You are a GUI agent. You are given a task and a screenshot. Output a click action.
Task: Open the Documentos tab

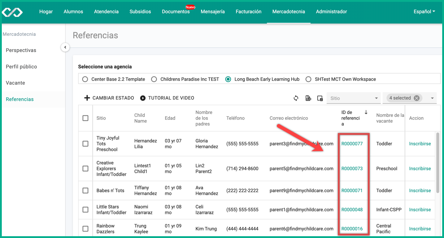pos(176,12)
